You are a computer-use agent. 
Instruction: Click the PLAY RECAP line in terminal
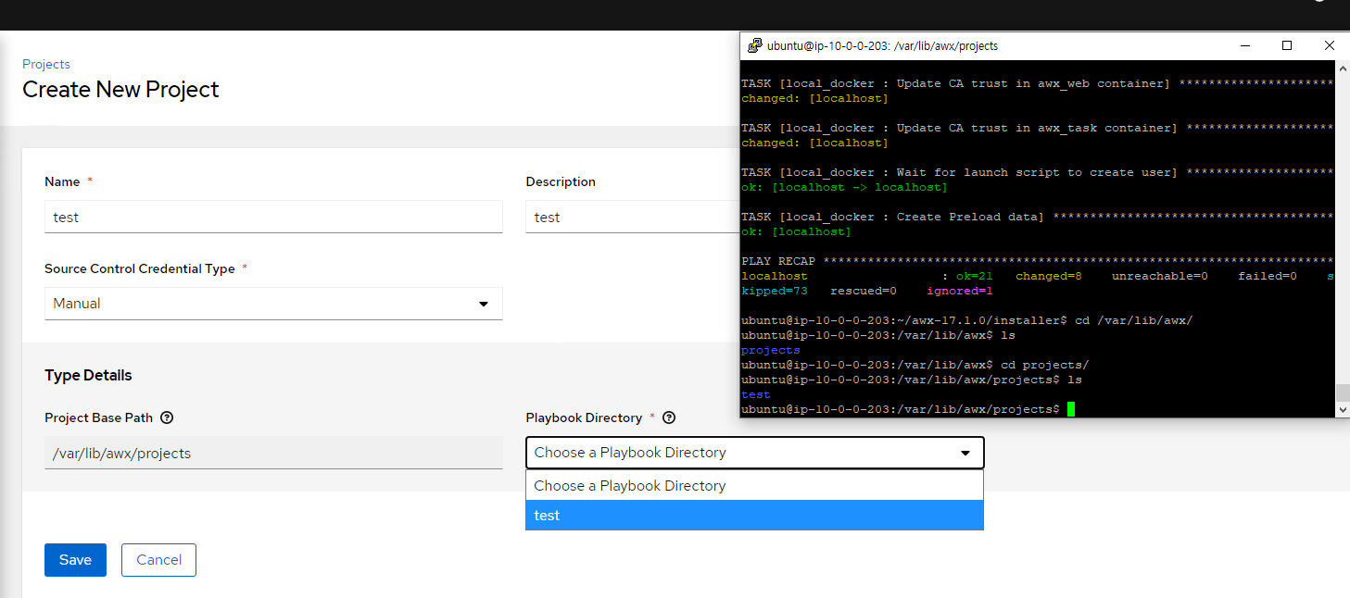1037,261
